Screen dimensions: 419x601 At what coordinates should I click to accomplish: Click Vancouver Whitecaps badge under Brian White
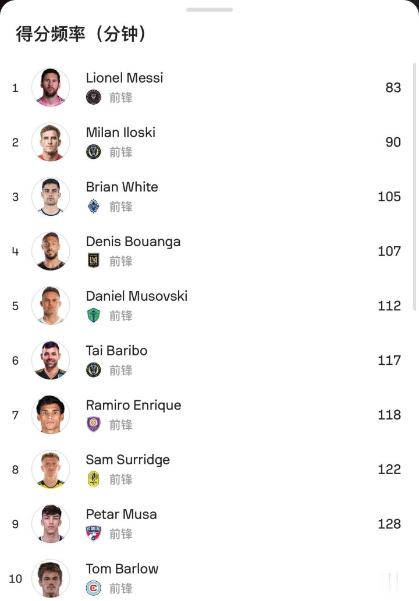click(x=93, y=207)
